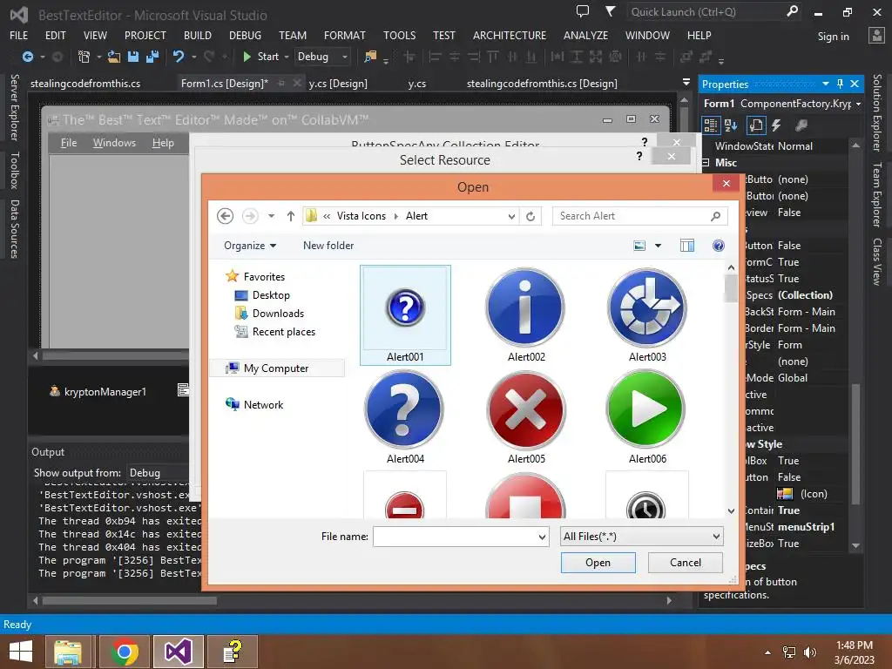This screenshot has height=669, width=892.
Task: Open the BUILD menu
Action: pyautogui.click(x=198, y=35)
